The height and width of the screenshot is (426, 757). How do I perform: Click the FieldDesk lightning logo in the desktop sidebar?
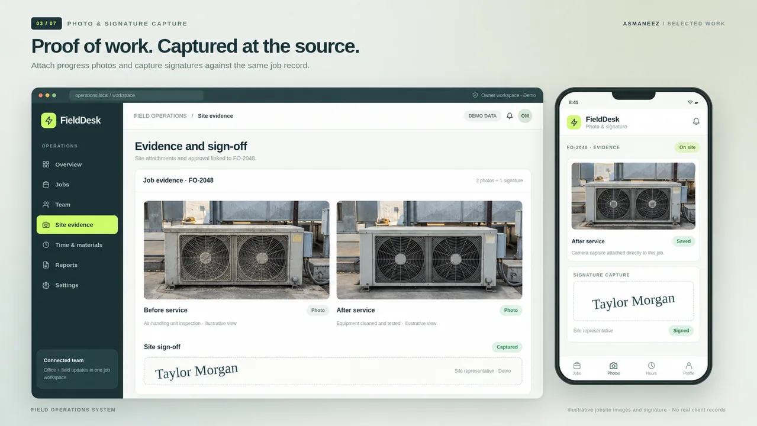[49, 120]
